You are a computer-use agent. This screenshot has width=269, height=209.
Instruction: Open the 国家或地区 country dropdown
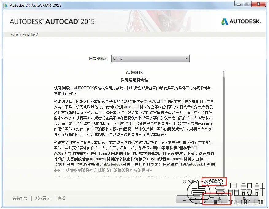150,59
